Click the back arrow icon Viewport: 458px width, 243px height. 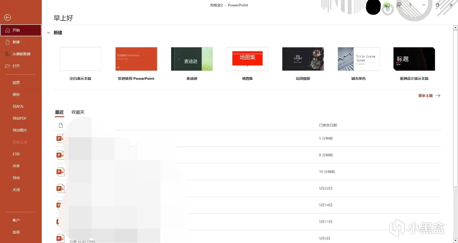pos(8,18)
